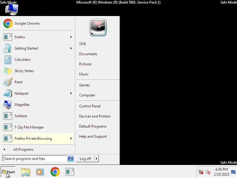Open Windows Media Player in taskbar
The width and height of the screenshot is (237, 178).
[x=40, y=172]
